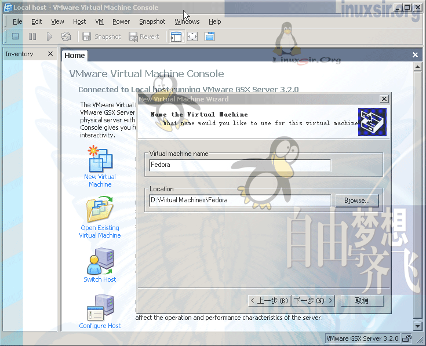Click the New Virtual Machine link text

point(100,181)
